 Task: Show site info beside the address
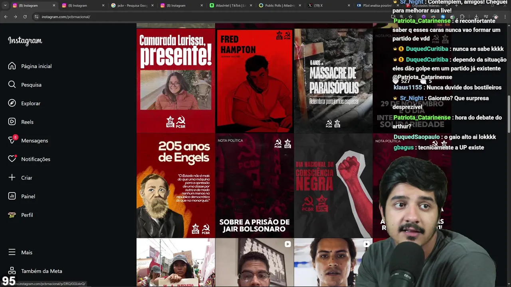pos(36,17)
